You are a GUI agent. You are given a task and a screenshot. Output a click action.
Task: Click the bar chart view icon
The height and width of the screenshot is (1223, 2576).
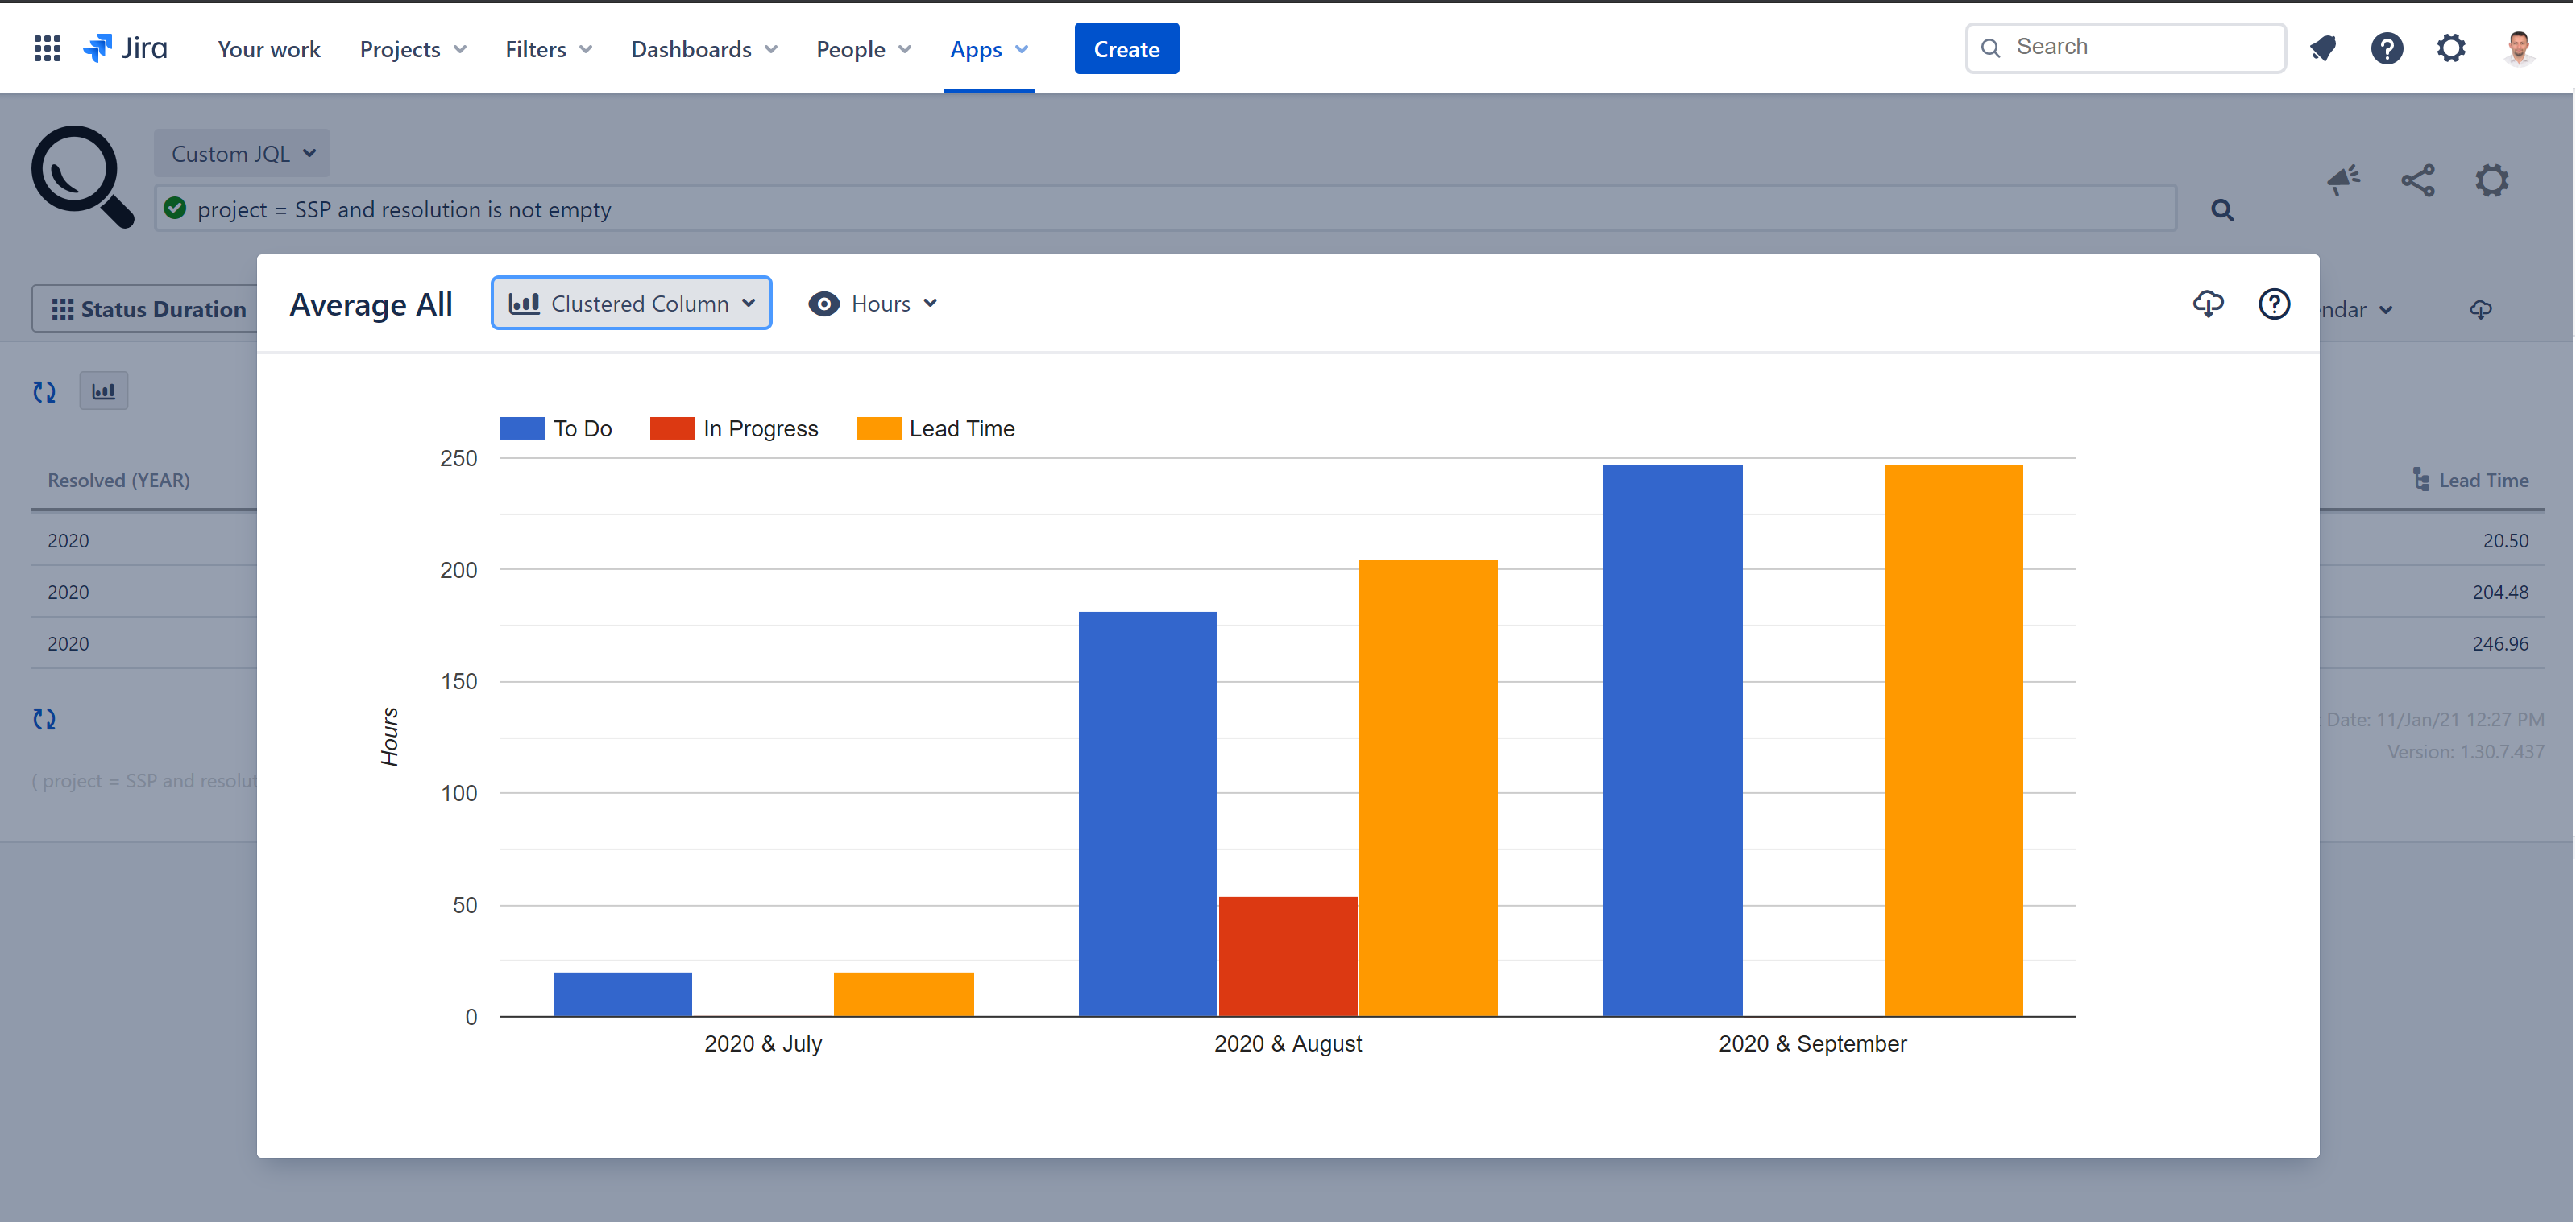pyautogui.click(x=103, y=390)
